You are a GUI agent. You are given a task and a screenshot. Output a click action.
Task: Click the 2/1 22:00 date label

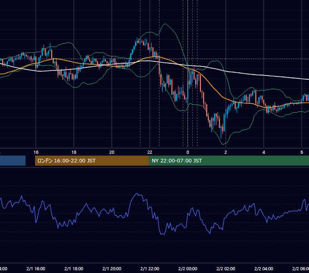(150, 269)
